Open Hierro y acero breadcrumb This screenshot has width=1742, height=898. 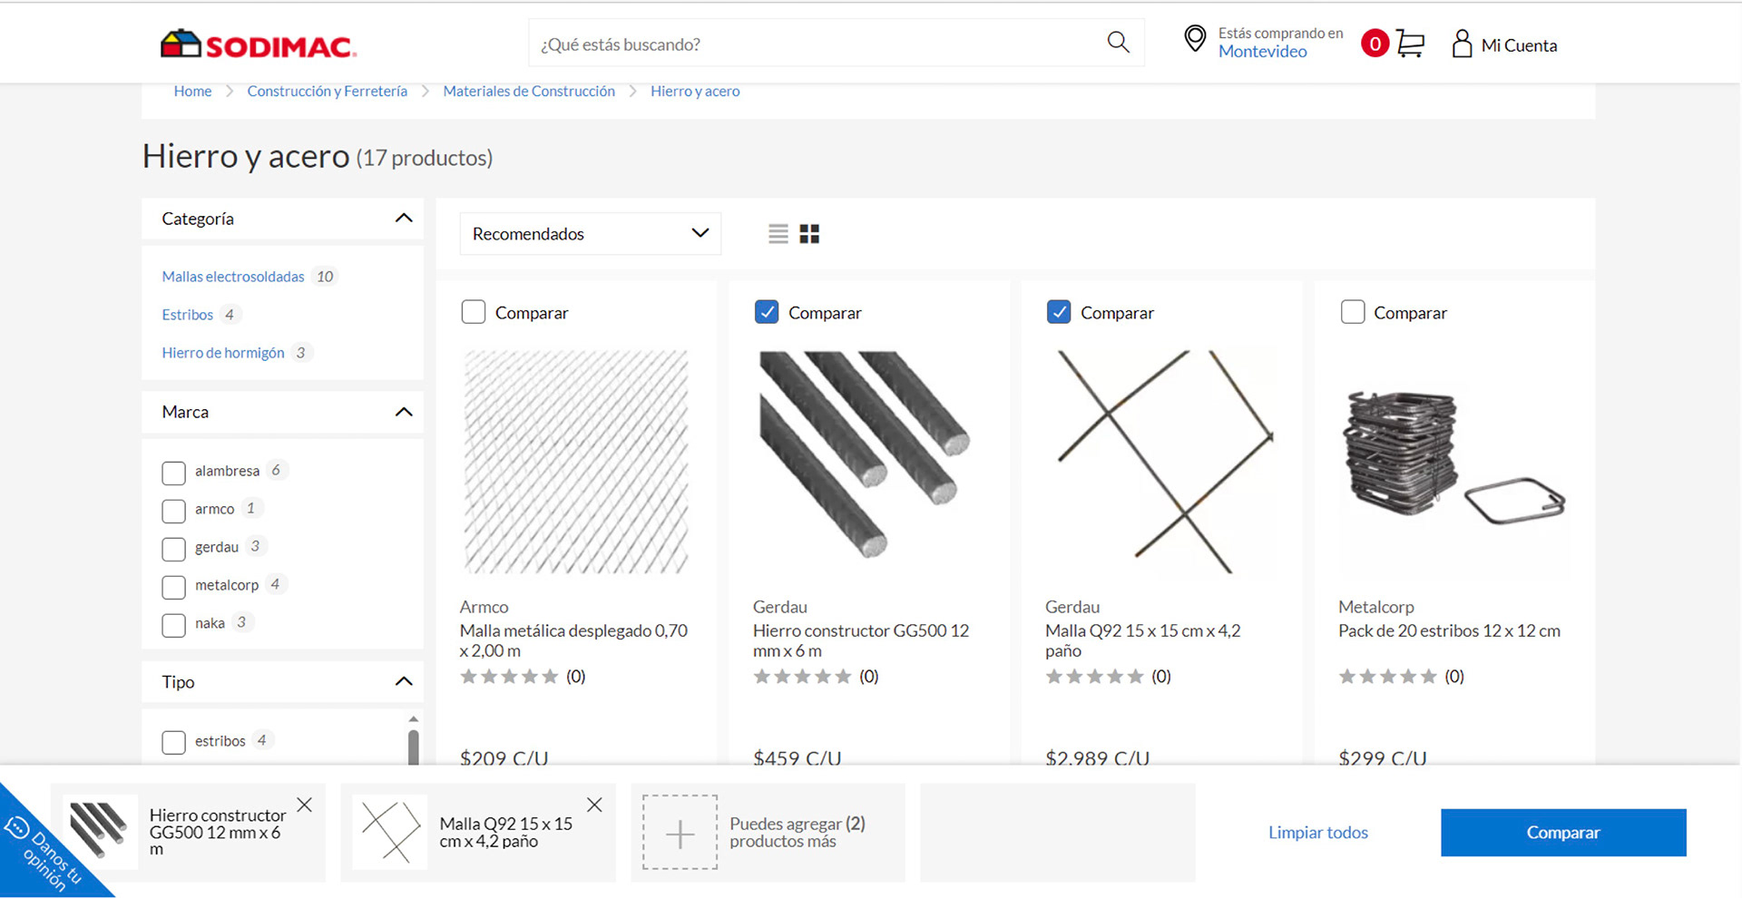click(695, 91)
